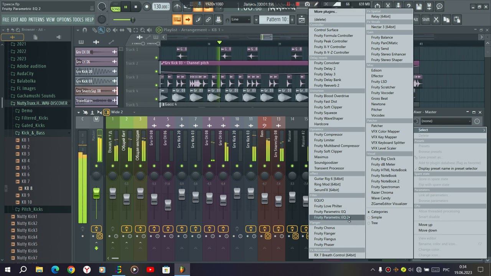This screenshot has height=276, width=491.
Task: Select the paint brush tool in Playlist
Action: 101,30
